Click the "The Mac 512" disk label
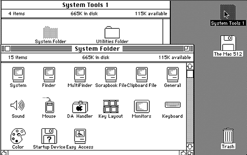Viewport: 247px width, 155px height. click(228, 54)
